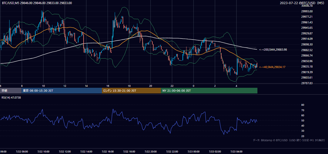The width and height of the screenshot is (328, 154).
Task: Click the BTC/USD,M5 OHLC header text
Action: (37, 3)
